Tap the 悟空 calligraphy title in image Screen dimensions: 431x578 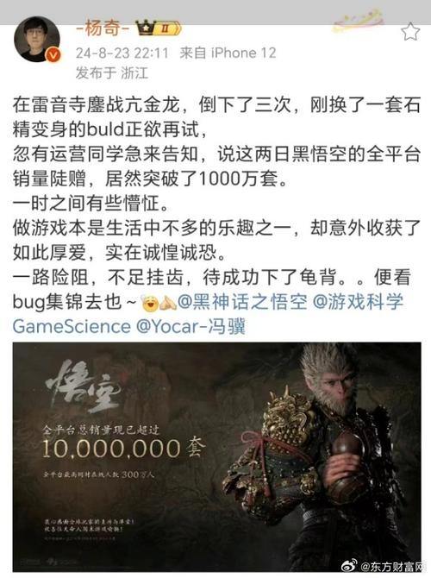pyautogui.click(x=84, y=386)
